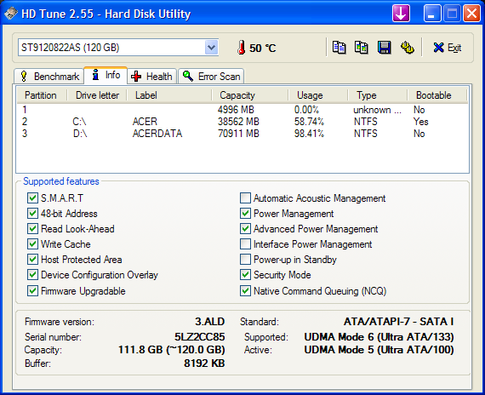Click the thermometer temperature icon
Viewport: 485px width, 395px height.
pyautogui.click(x=242, y=48)
